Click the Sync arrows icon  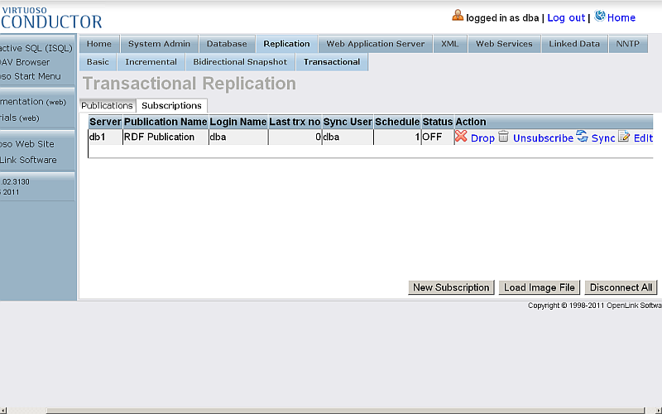[582, 137]
